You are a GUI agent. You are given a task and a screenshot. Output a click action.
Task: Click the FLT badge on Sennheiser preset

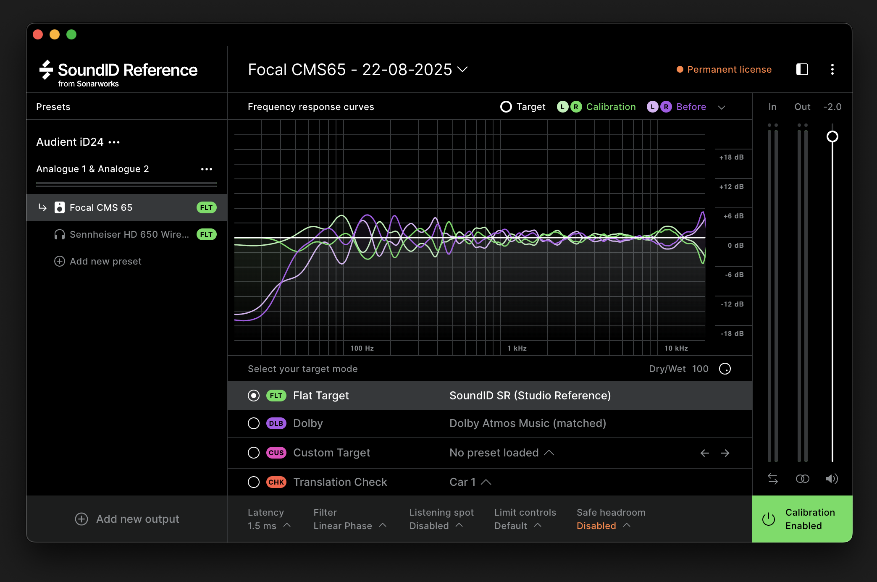tap(207, 234)
